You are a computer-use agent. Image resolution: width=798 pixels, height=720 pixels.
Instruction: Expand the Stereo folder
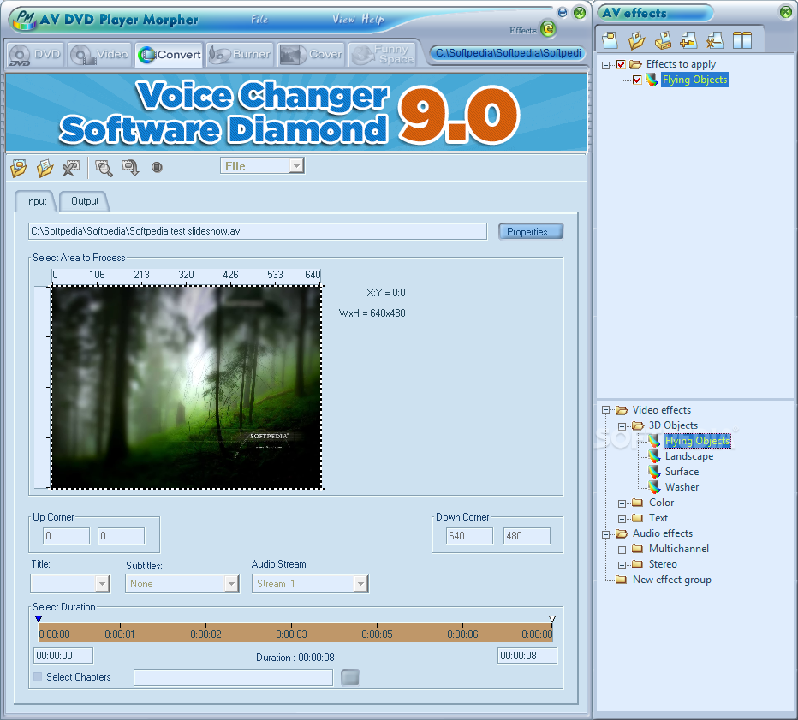coord(622,565)
